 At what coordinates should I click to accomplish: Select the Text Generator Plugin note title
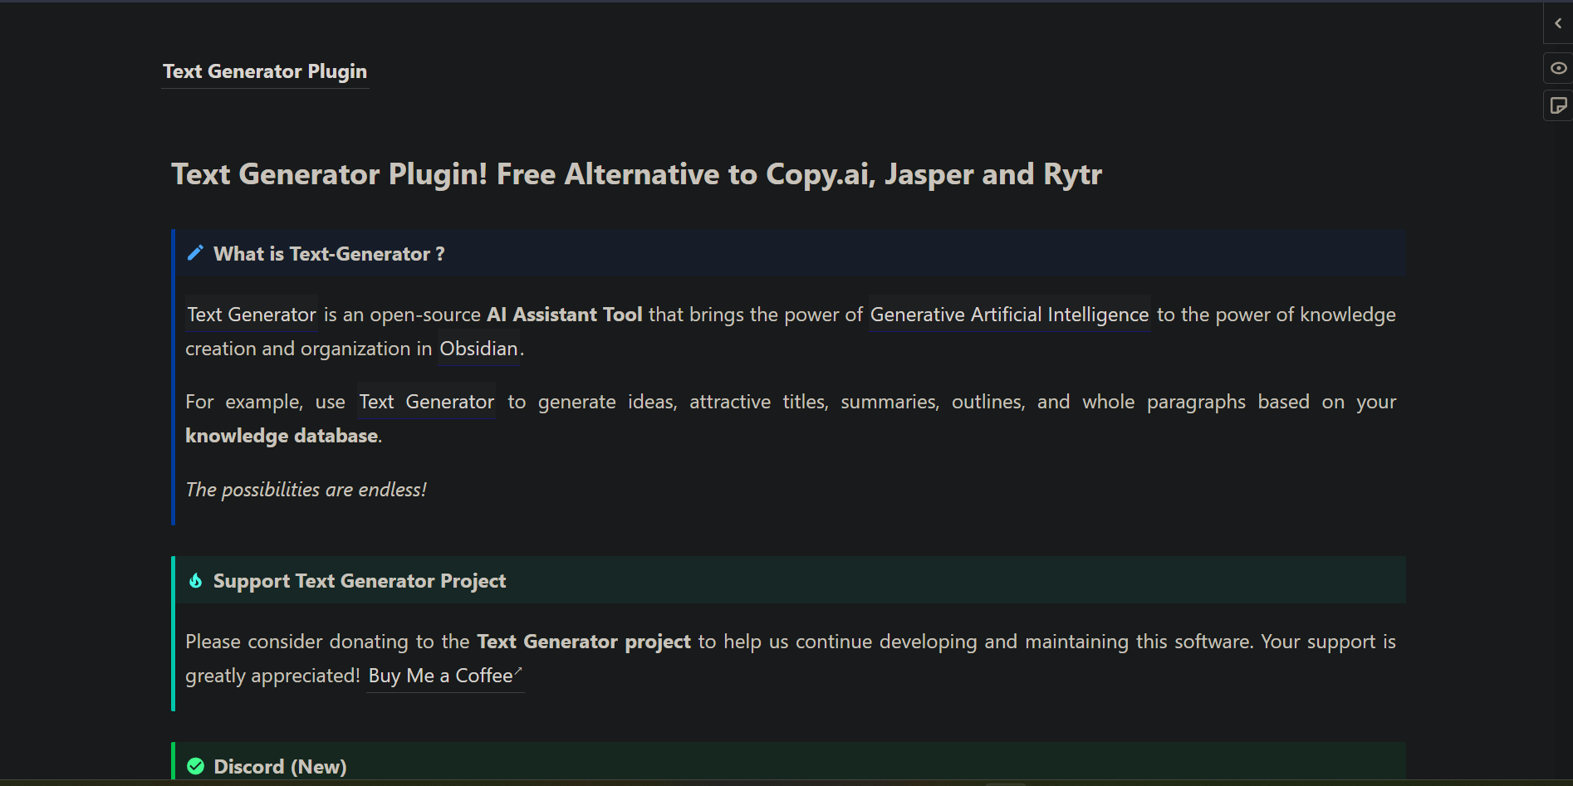[x=265, y=71]
